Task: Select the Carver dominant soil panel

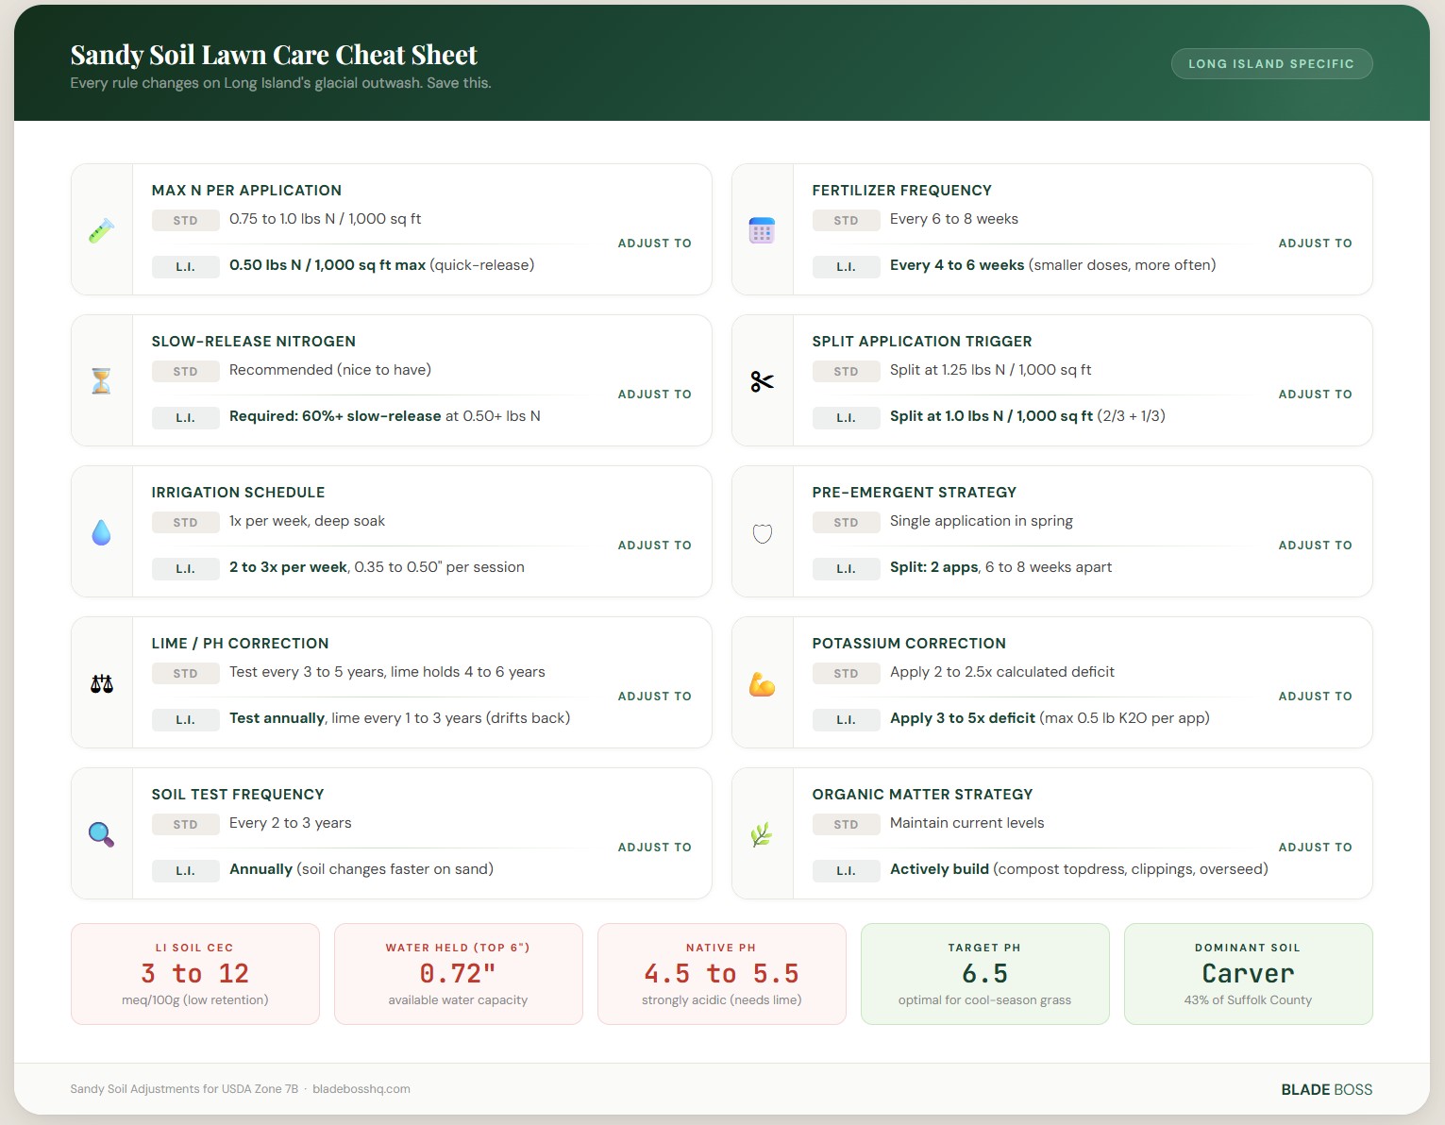Action: coord(1248,973)
